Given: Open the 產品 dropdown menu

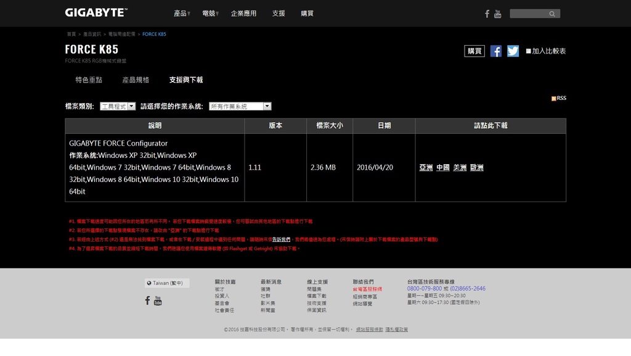Looking at the screenshot, I should point(182,14).
